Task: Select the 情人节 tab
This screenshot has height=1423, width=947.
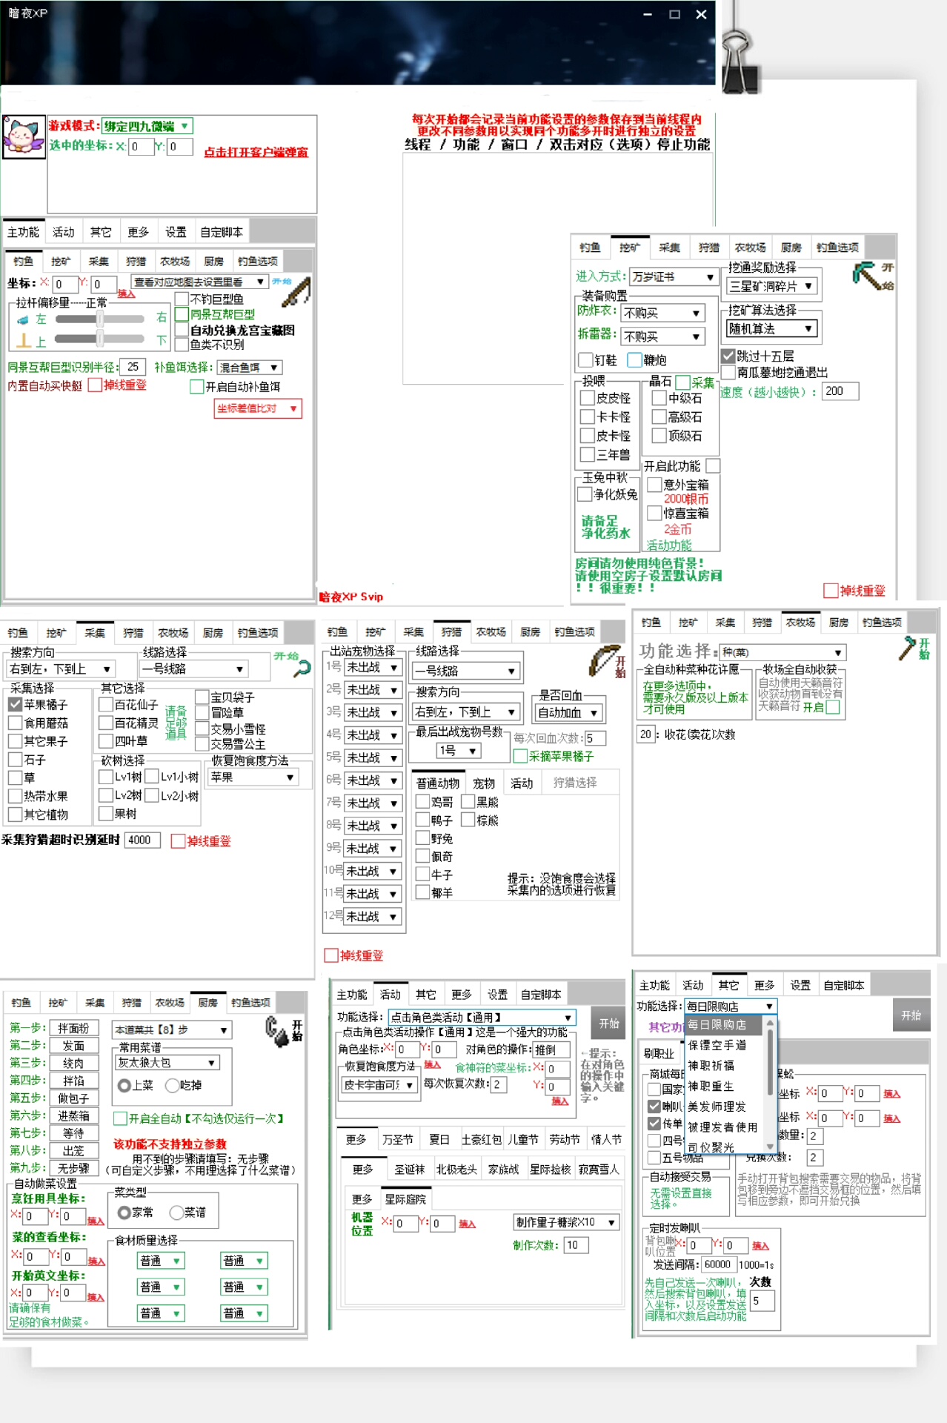Action: pyautogui.click(x=606, y=1139)
